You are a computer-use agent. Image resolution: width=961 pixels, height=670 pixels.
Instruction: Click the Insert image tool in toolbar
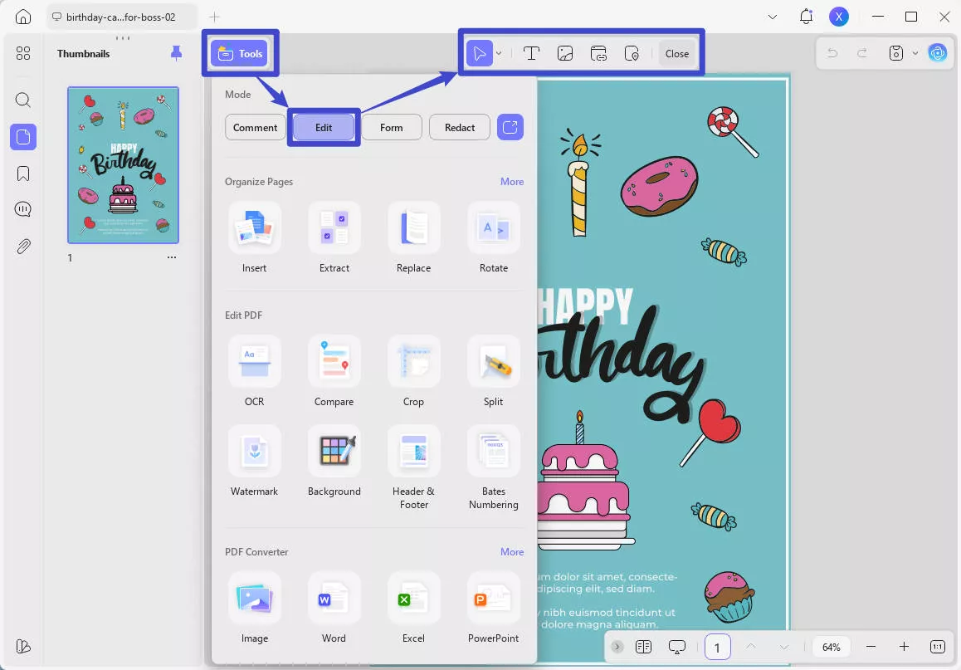564,54
